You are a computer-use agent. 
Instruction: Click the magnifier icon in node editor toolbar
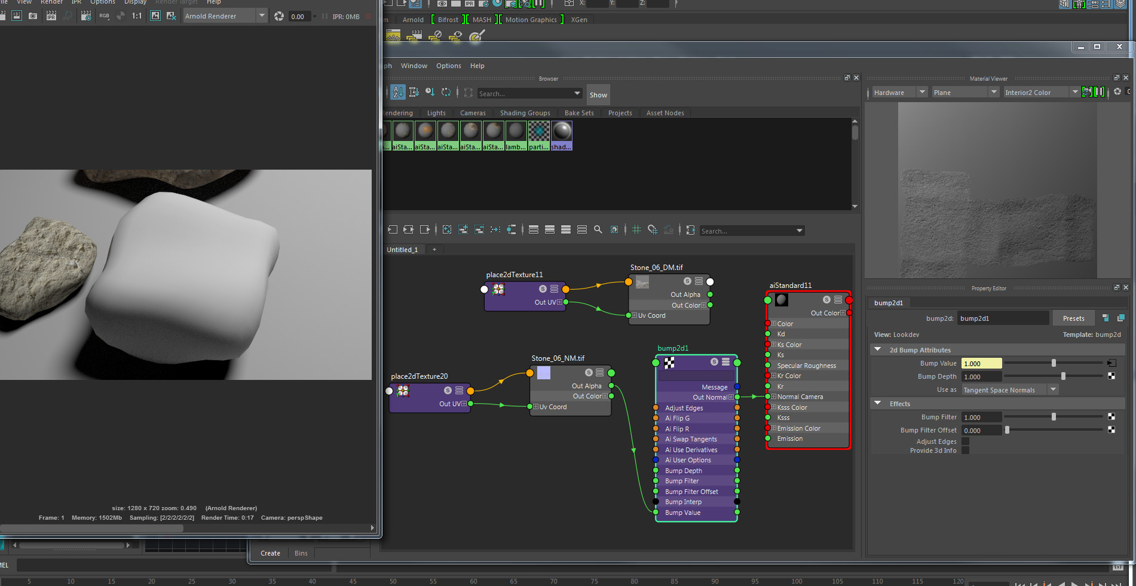[x=598, y=230]
